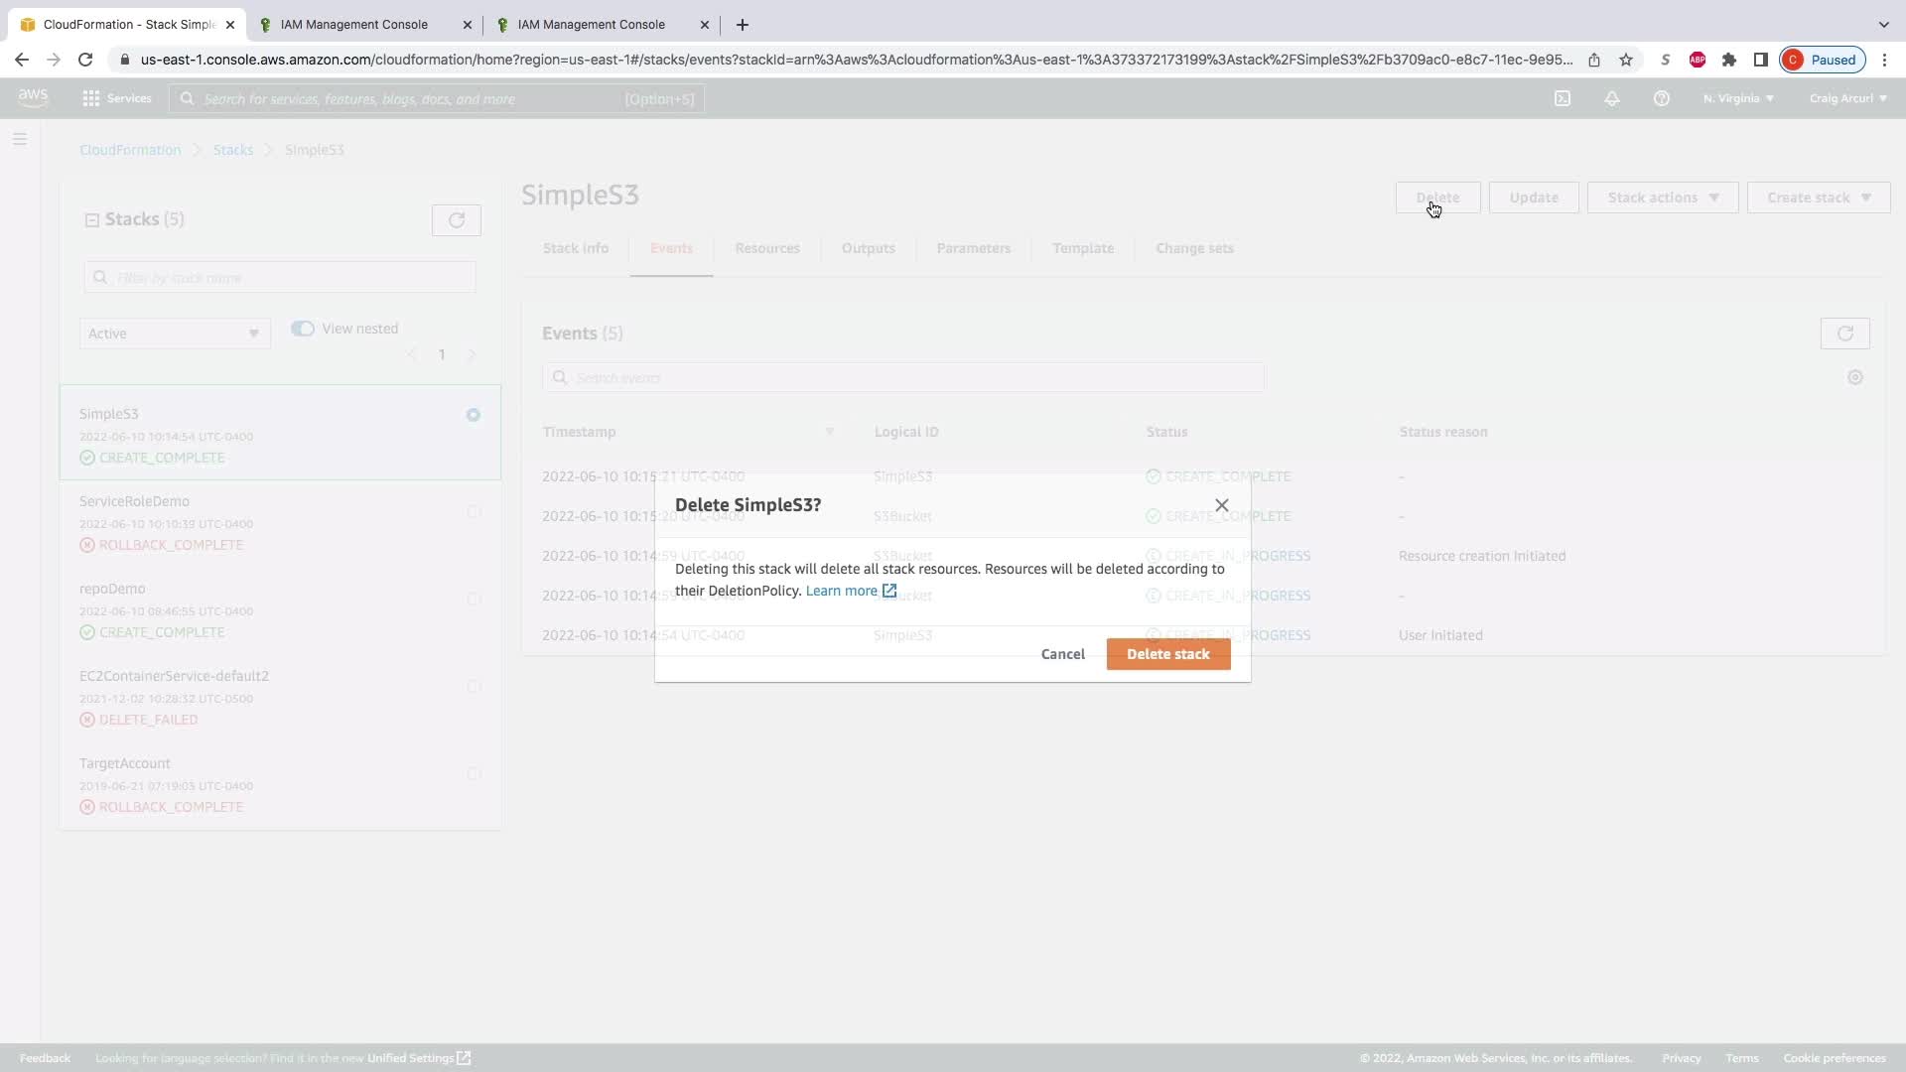Click the help question mark icon
The image size is (1906, 1072).
1662,98
